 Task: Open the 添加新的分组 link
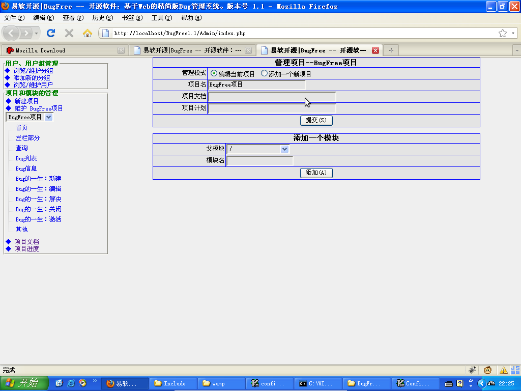coord(32,78)
